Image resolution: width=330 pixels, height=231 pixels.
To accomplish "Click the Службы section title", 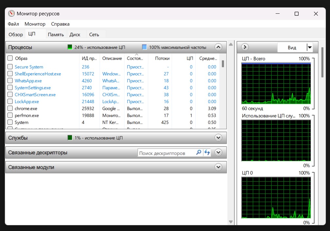I will (18, 138).
